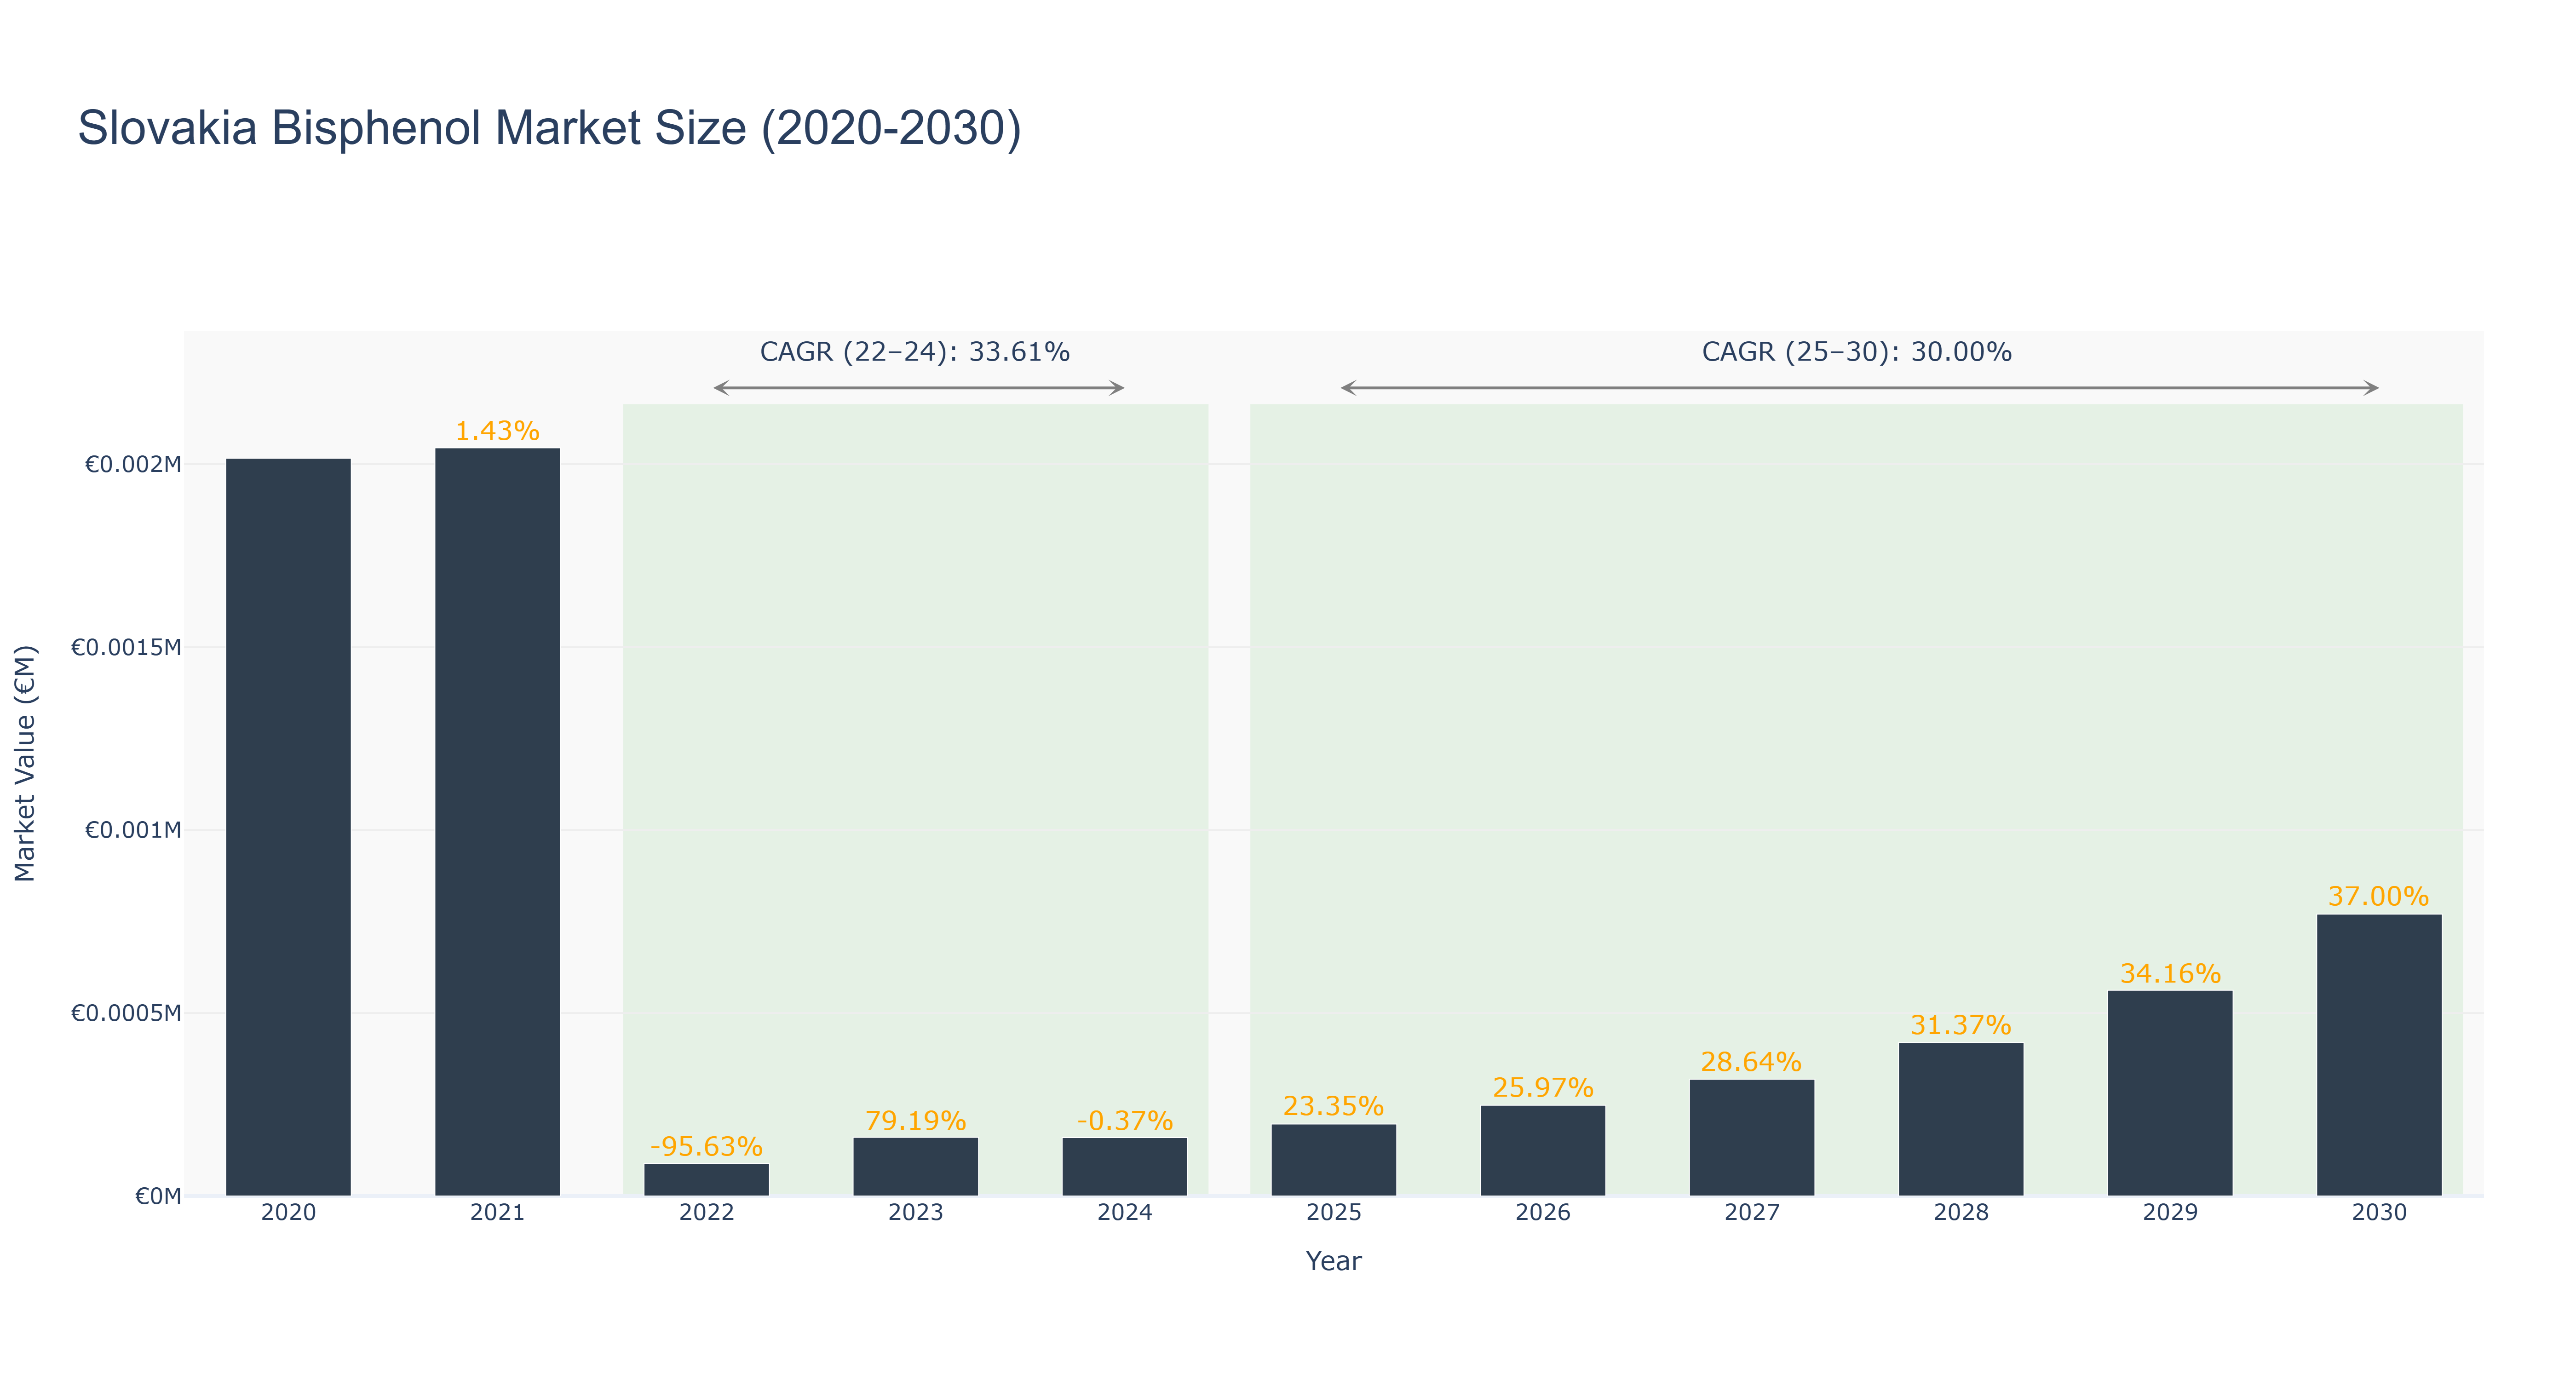Click the 'CAGR (25–30): 30.00%' annotation
The height and width of the screenshot is (1380, 2576).
click(1856, 352)
